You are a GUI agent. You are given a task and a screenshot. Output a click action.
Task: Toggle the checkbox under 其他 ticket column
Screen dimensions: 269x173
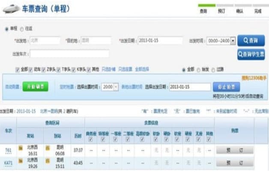209,139
